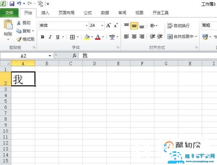Image resolution: width=217 pixels, height=165 pixels.
Task: Click the Undo arrow icon
Action: 19,3
